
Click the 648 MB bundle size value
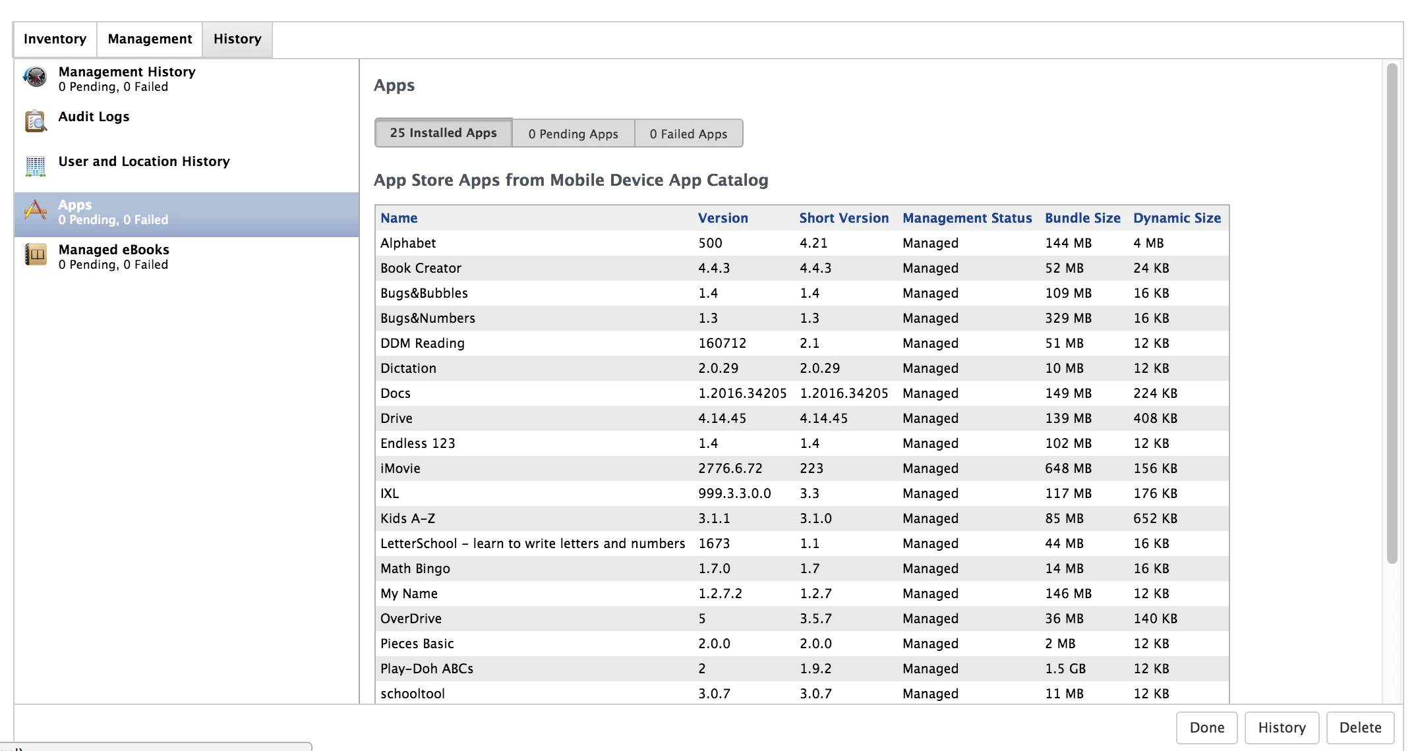pos(1069,468)
